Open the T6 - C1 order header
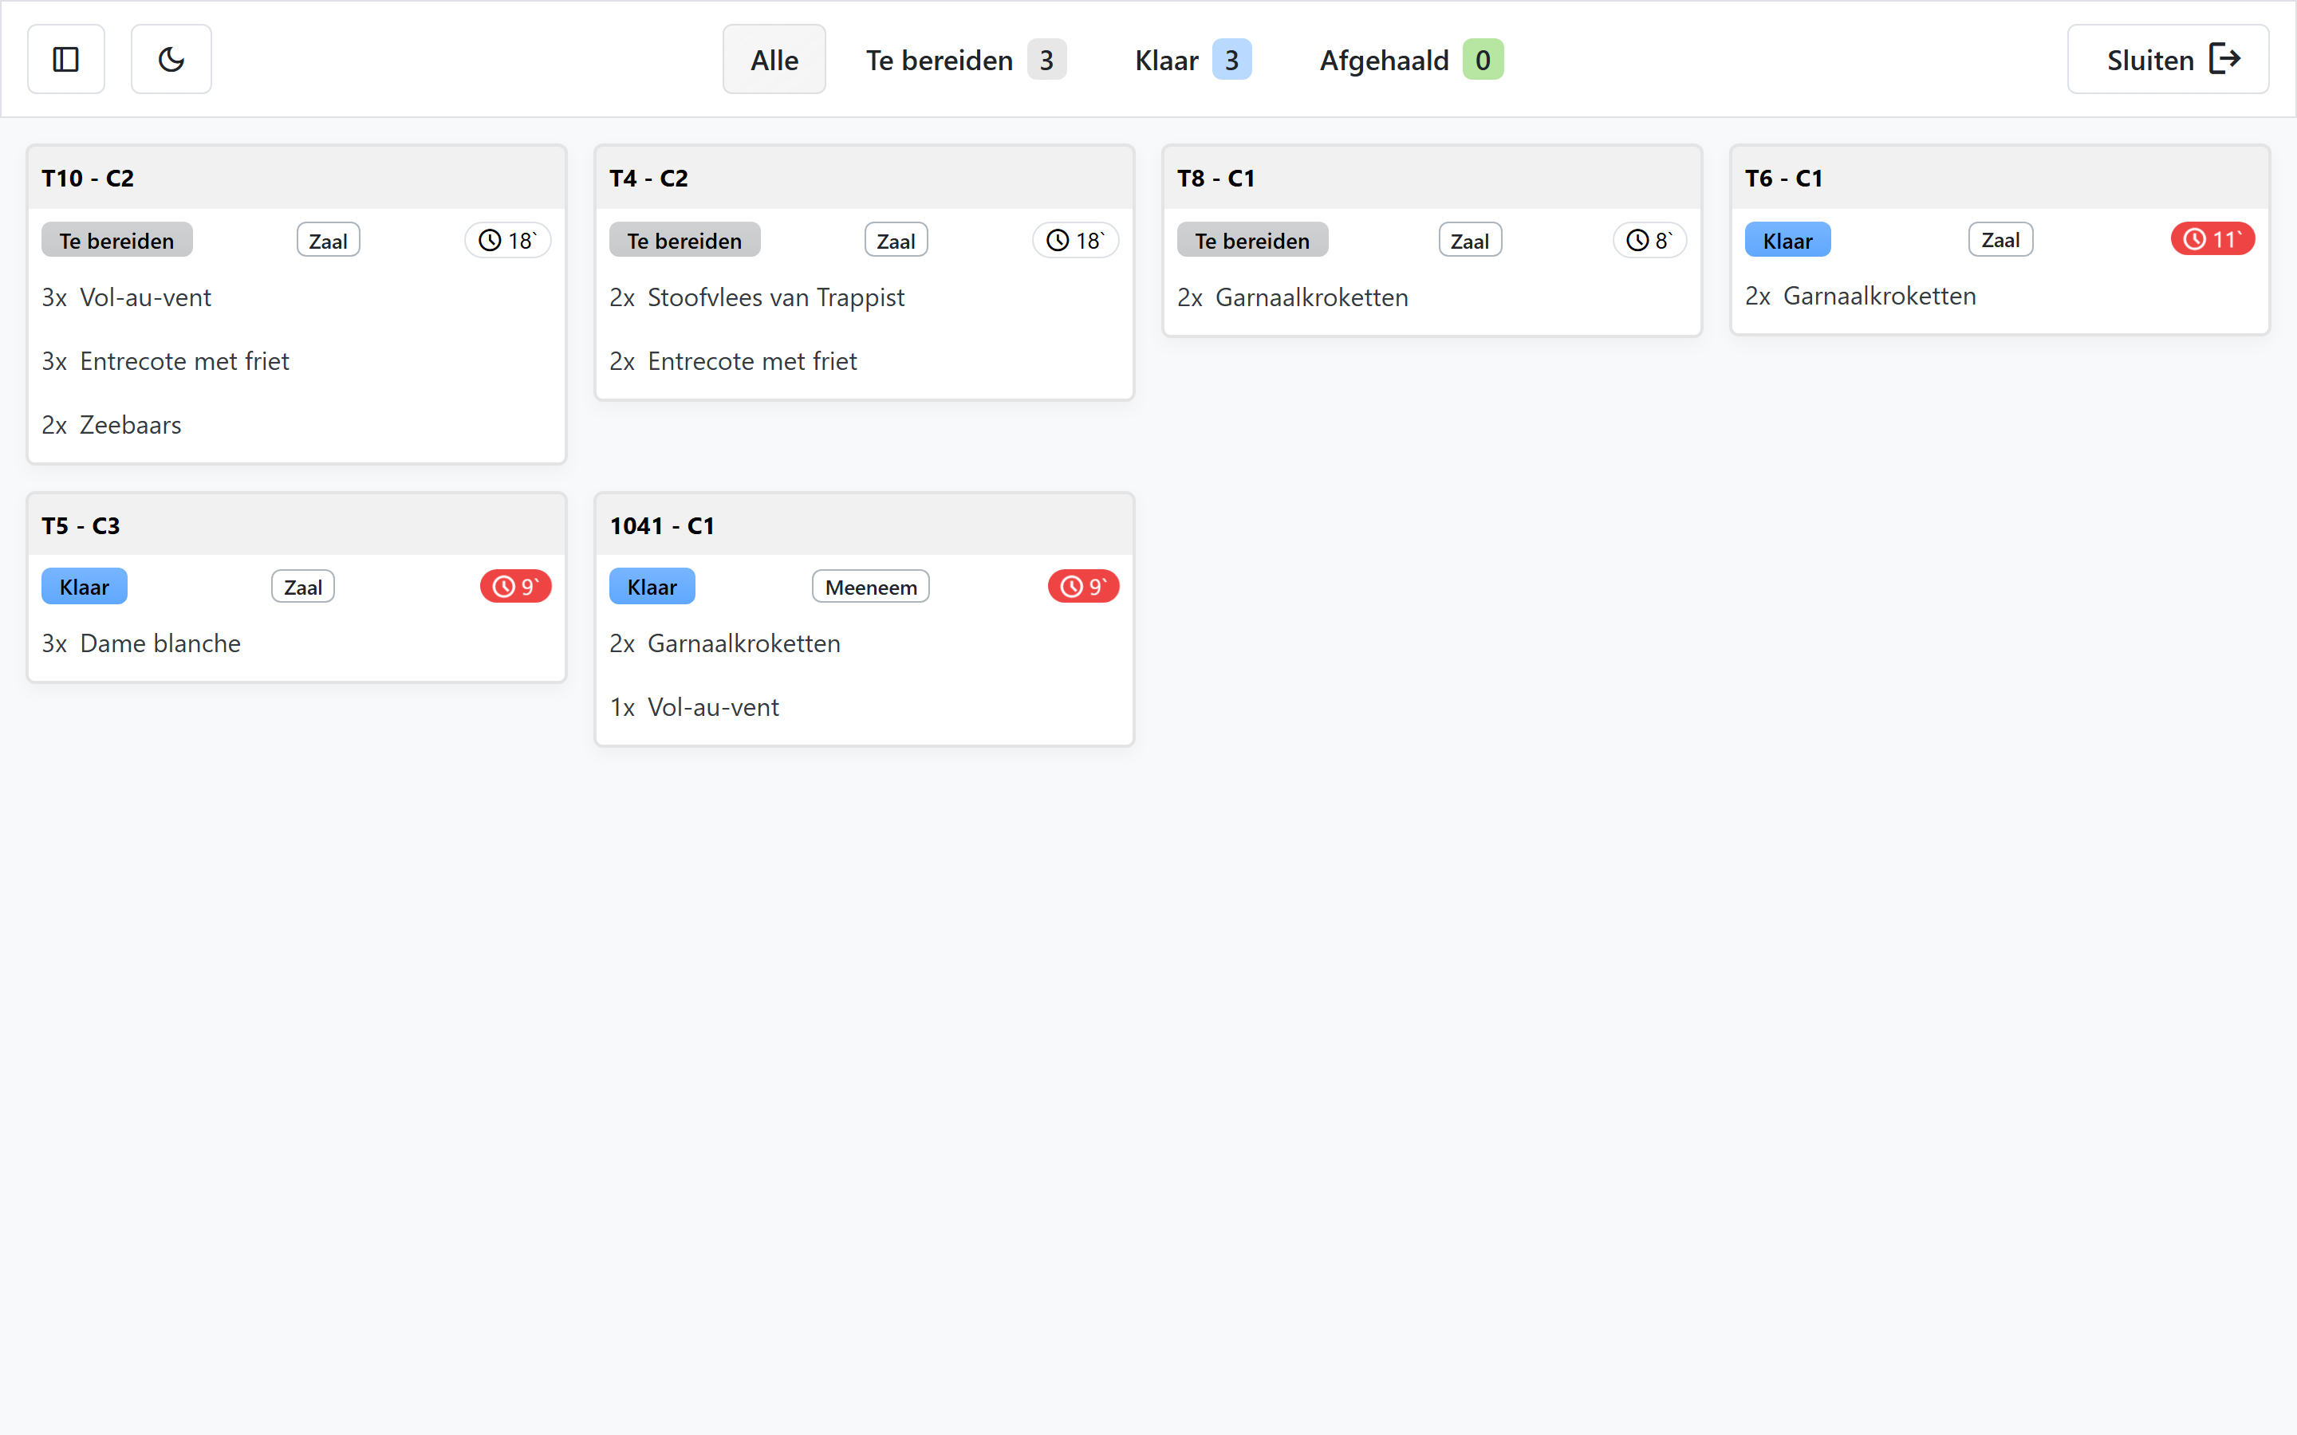 coord(2000,178)
